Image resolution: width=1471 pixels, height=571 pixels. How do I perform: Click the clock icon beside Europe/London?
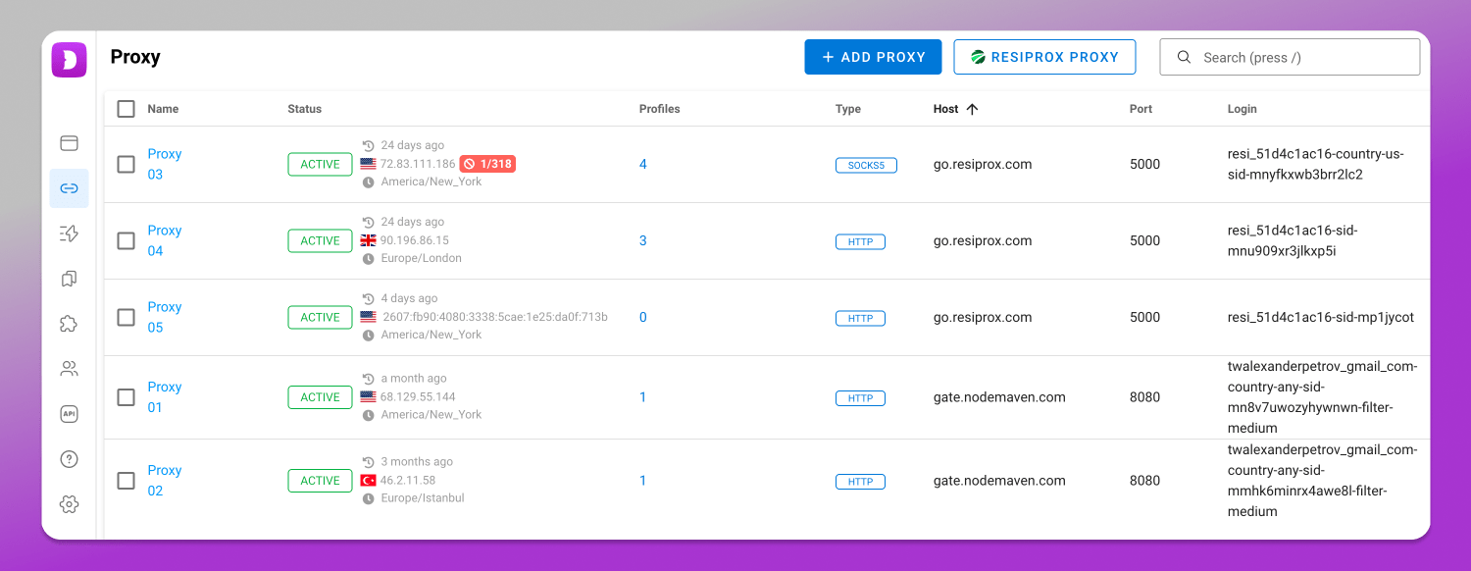point(369,259)
